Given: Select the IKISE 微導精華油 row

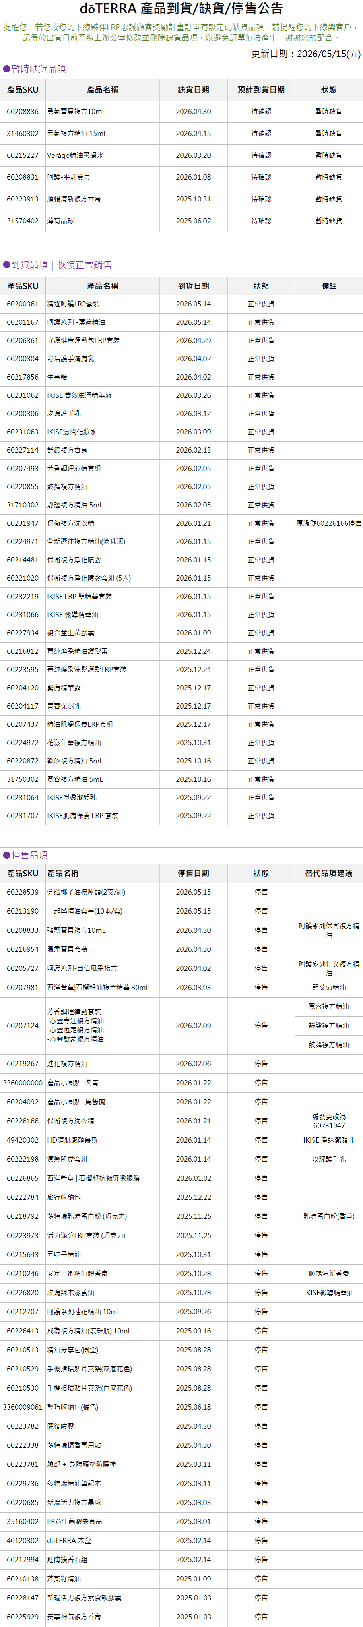Looking at the screenshot, I should (x=181, y=614).
